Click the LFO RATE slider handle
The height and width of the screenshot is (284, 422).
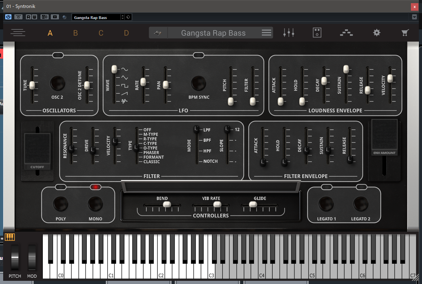coord(143,82)
